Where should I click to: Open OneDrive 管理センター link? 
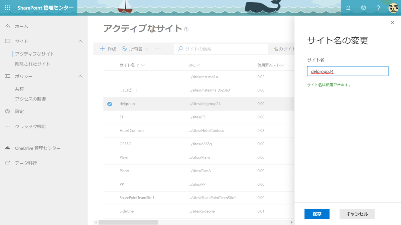tap(38, 148)
